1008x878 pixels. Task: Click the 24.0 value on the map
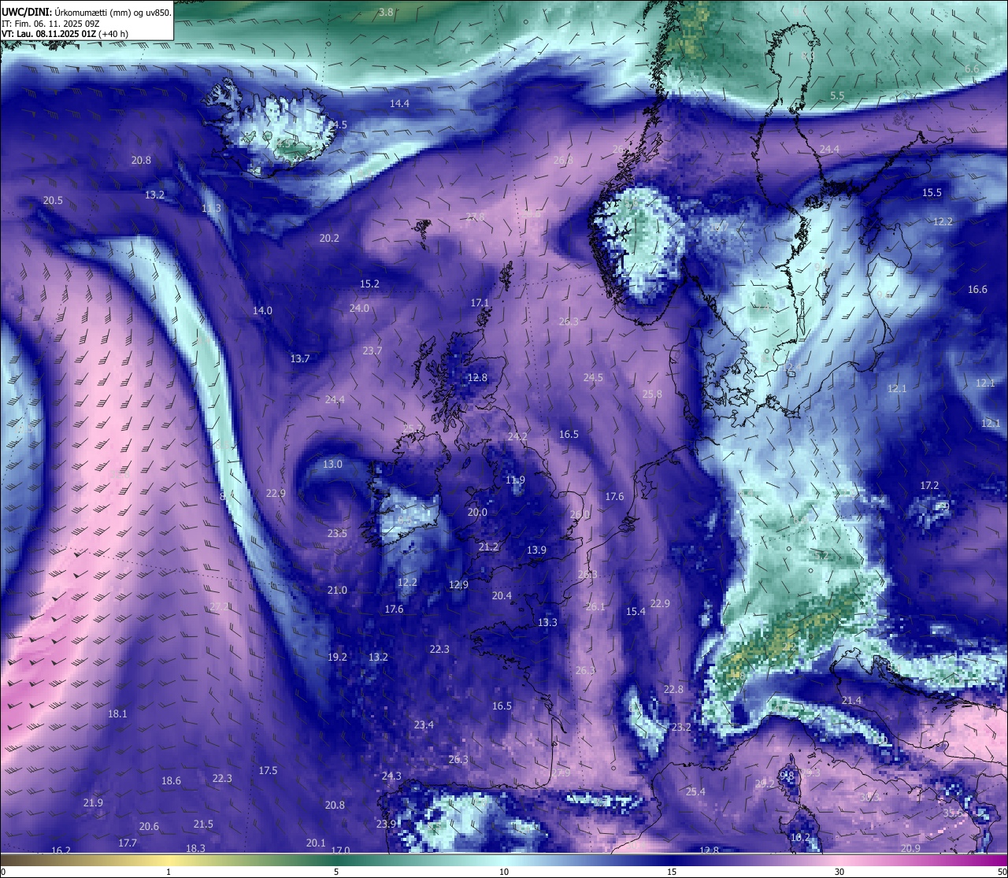coord(359,309)
